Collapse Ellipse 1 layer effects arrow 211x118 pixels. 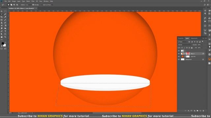point(205,54)
